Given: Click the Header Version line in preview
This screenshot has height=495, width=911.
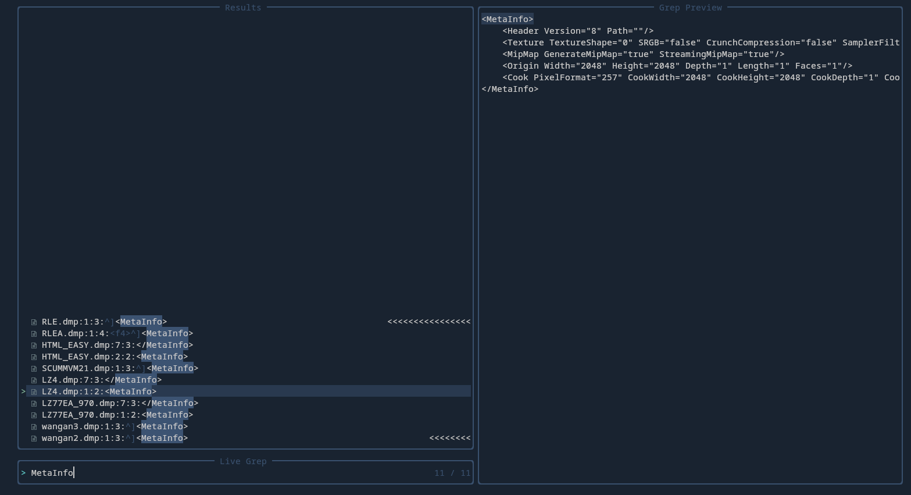Looking at the screenshot, I should click(578, 31).
